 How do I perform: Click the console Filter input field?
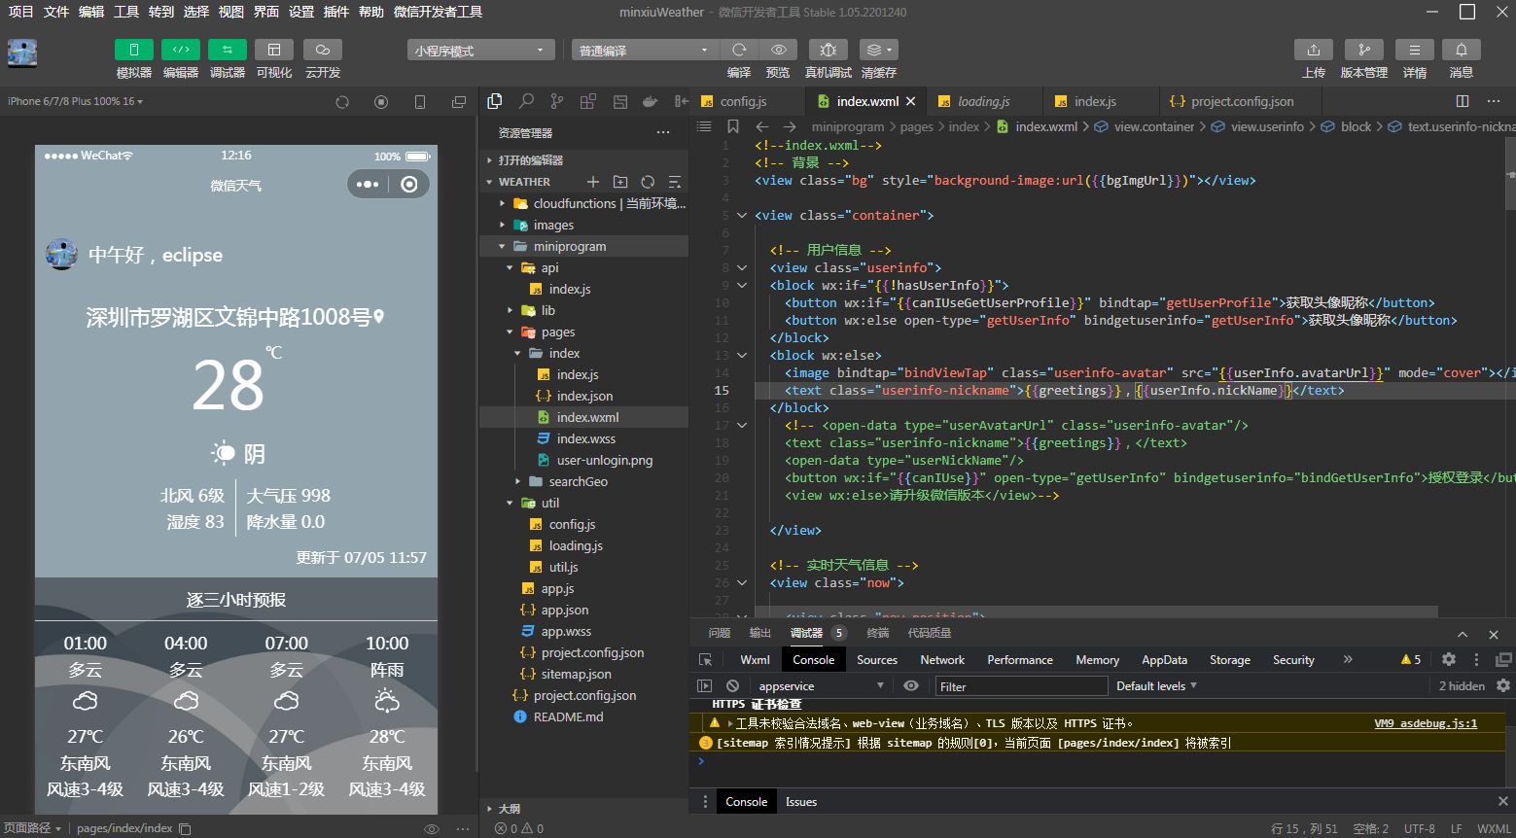coord(1021,686)
